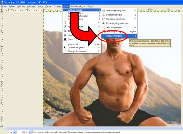Click the Sélection rectangulaire tool icon
Screen dimensions: 183x134
click(x=103, y=10)
